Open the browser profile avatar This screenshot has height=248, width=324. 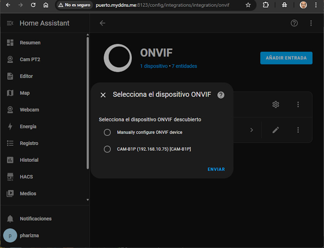click(x=303, y=5)
